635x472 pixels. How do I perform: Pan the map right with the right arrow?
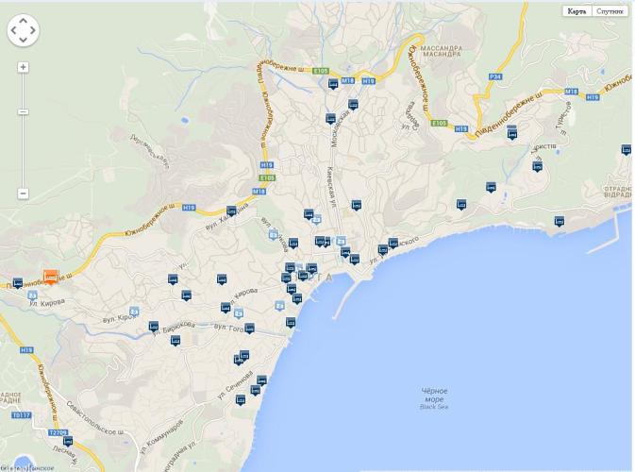click(34, 29)
